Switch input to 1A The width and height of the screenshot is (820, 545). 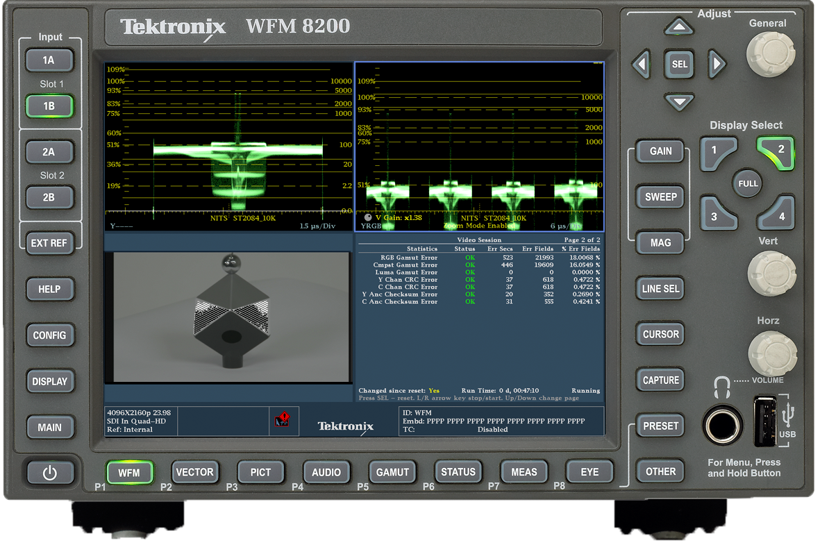49,60
